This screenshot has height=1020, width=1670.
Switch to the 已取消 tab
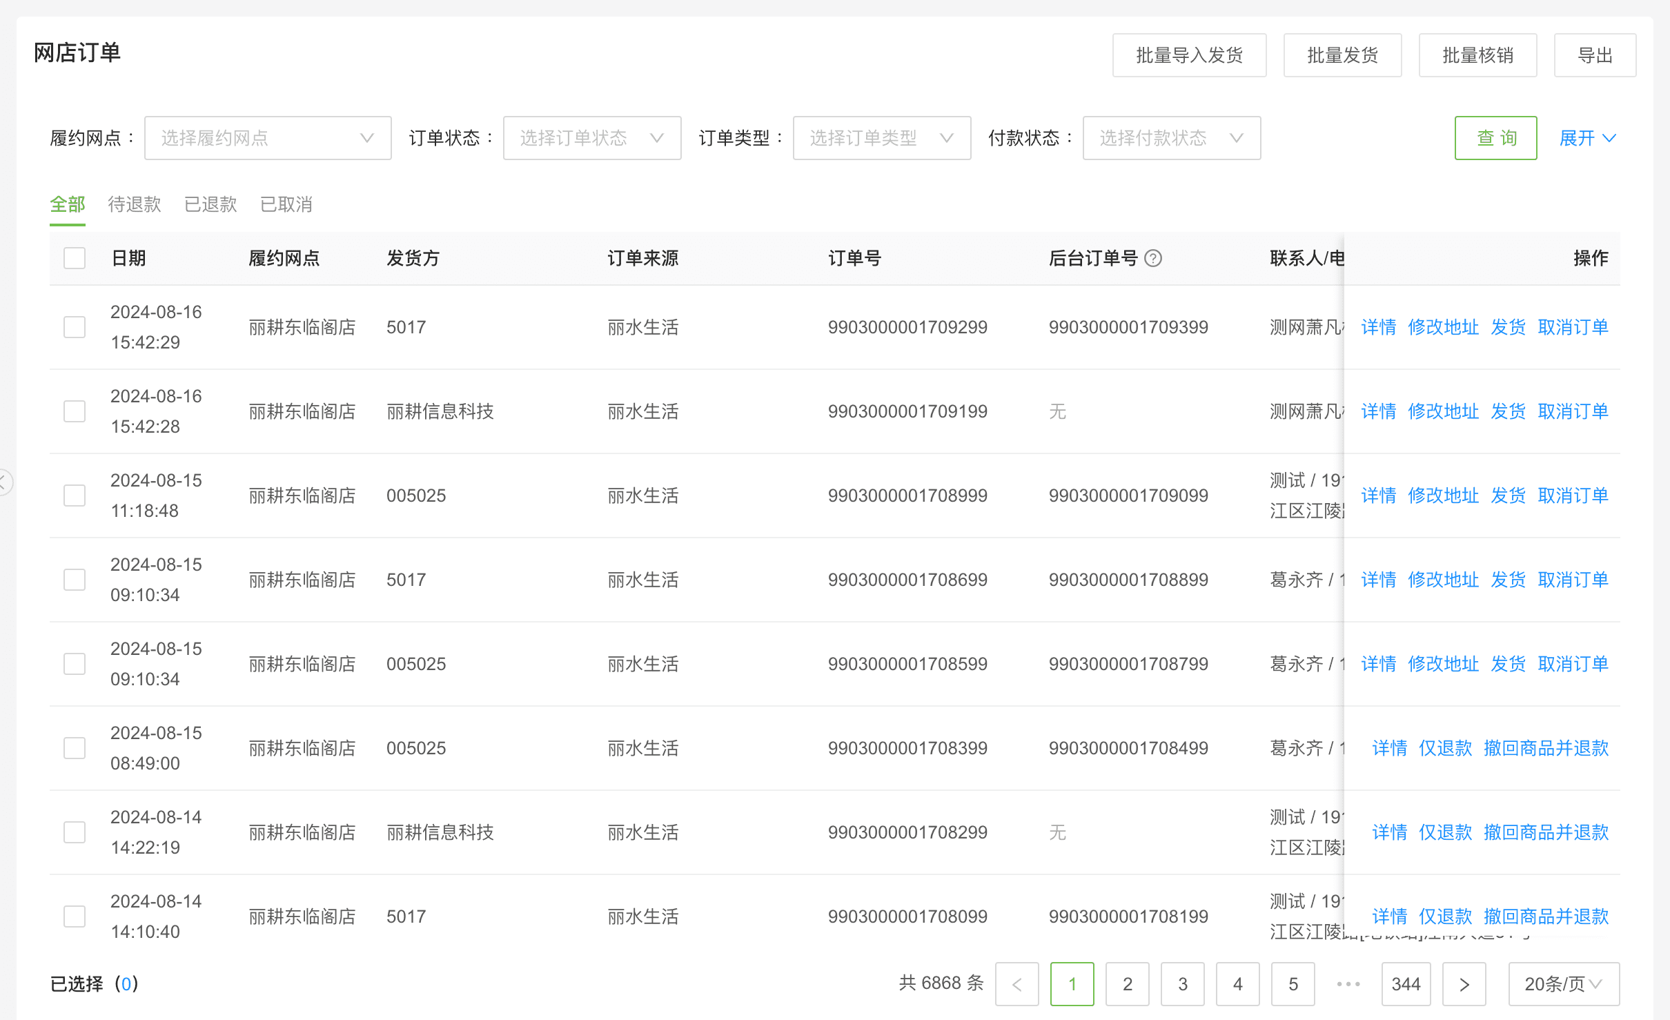[x=286, y=204]
